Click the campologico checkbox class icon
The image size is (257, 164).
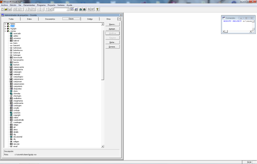click(11, 77)
